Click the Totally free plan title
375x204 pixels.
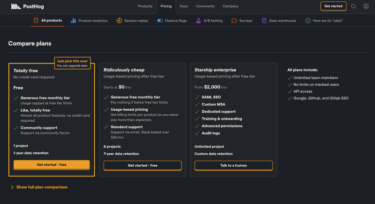(25, 70)
